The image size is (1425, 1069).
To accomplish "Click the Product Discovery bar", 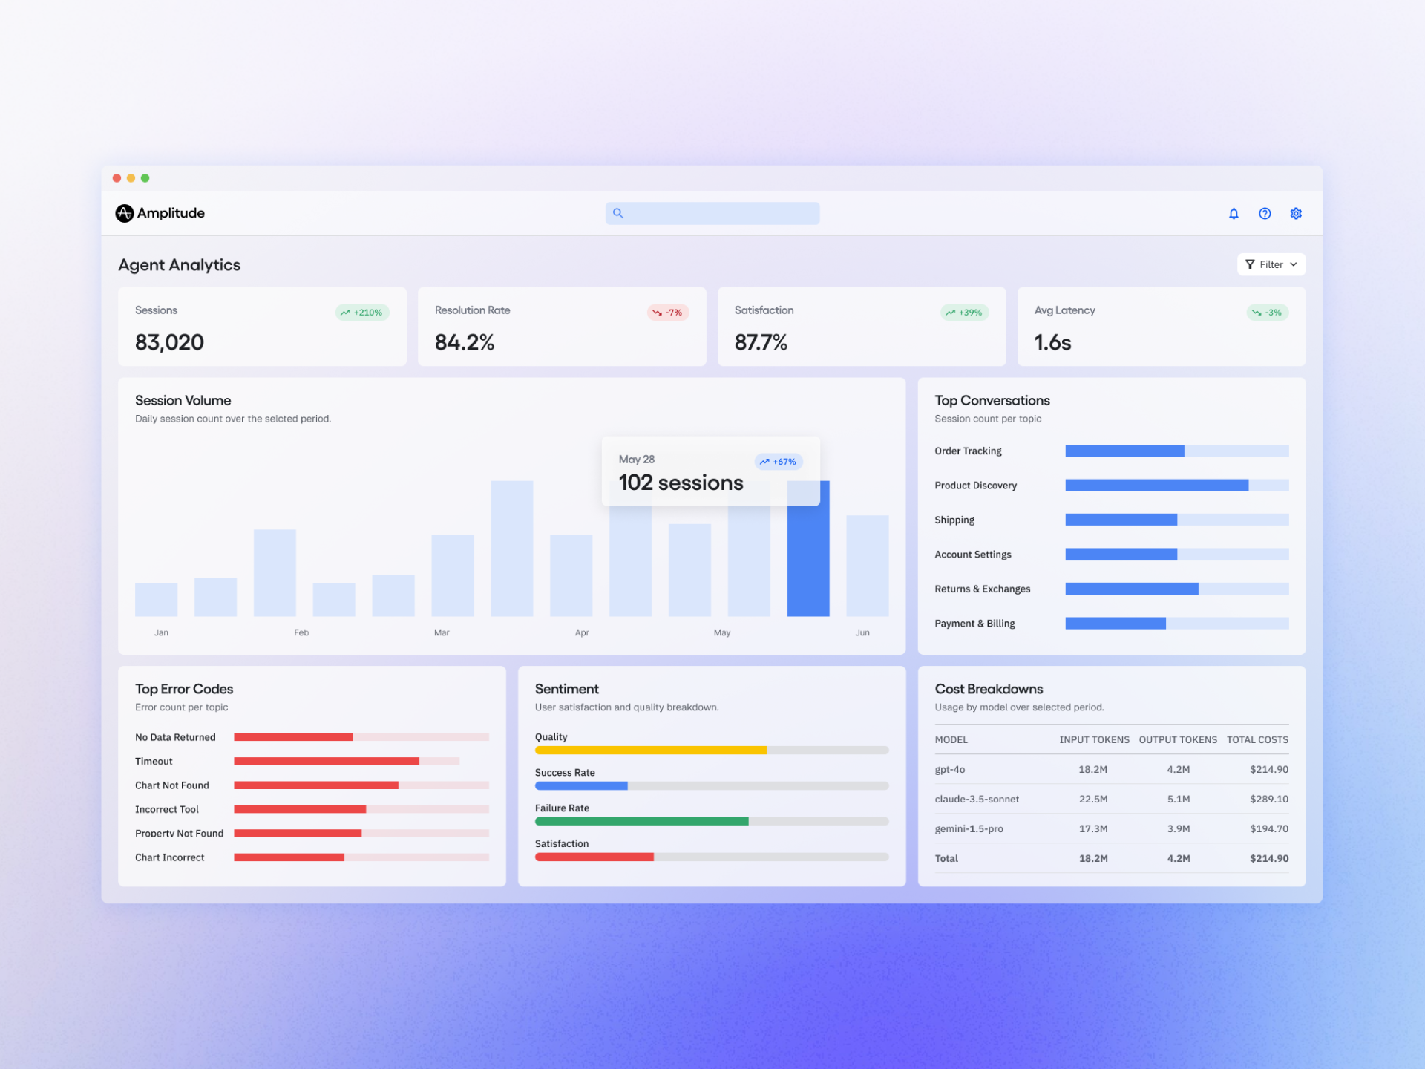I will coord(1177,486).
